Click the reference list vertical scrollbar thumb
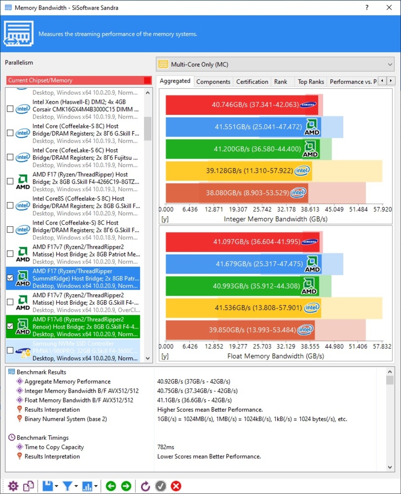The width and height of the screenshot is (401, 494). click(x=147, y=128)
